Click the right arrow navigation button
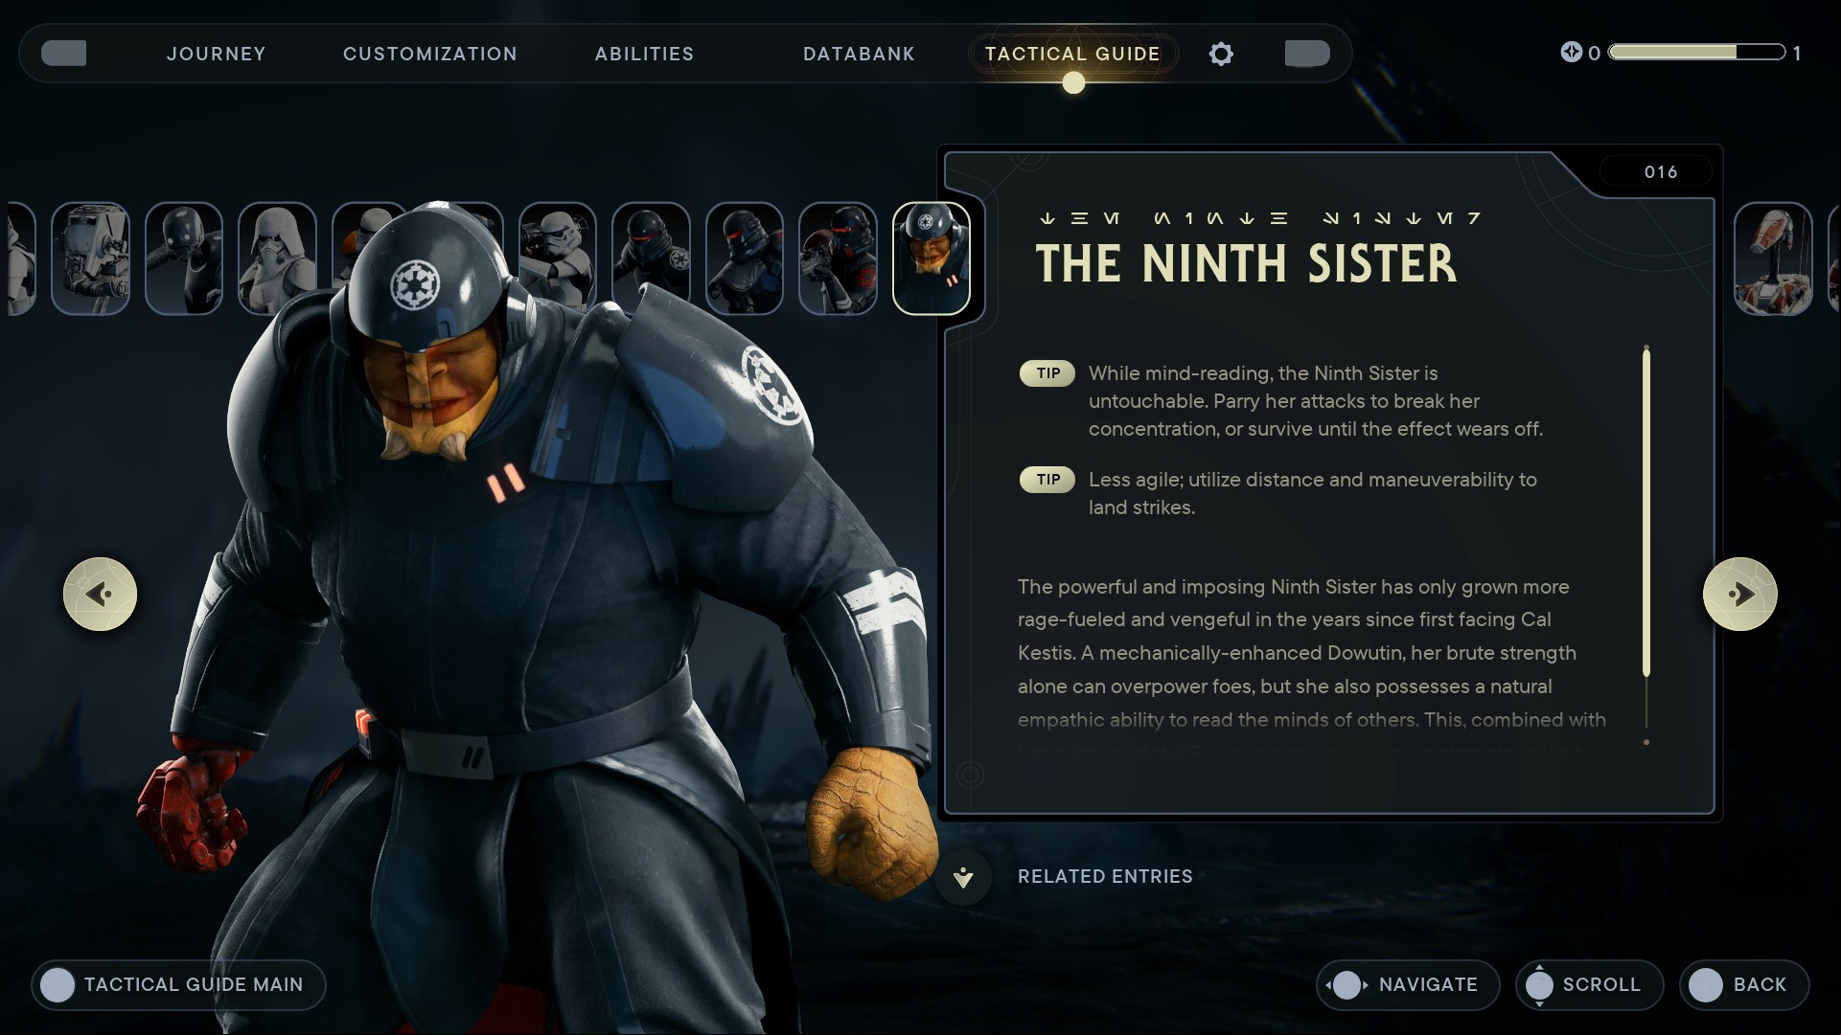The image size is (1841, 1035). click(1739, 595)
